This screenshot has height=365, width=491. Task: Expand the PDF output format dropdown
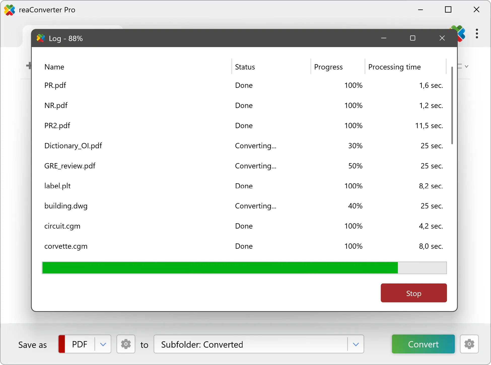pyautogui.click(x=103, y=344)
